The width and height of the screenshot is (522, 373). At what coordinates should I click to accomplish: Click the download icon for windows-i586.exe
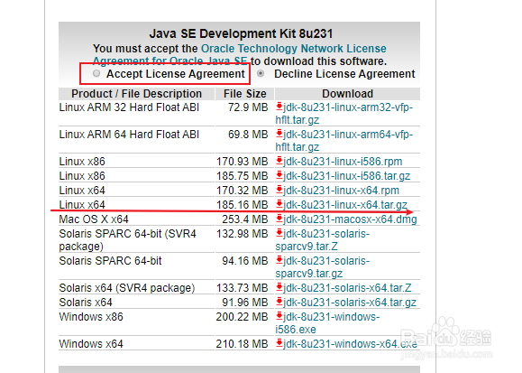pos(279,316)
